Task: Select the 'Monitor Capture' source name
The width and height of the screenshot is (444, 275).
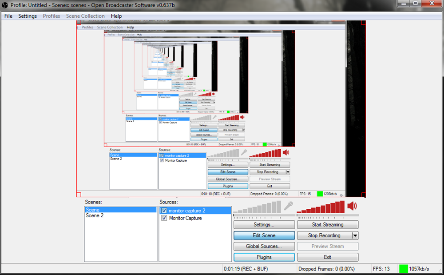Action: (186, 218)
